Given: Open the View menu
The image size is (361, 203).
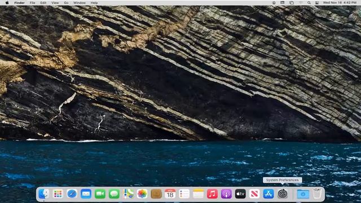Looking at the screenshot, I should (x=55, y=3).
